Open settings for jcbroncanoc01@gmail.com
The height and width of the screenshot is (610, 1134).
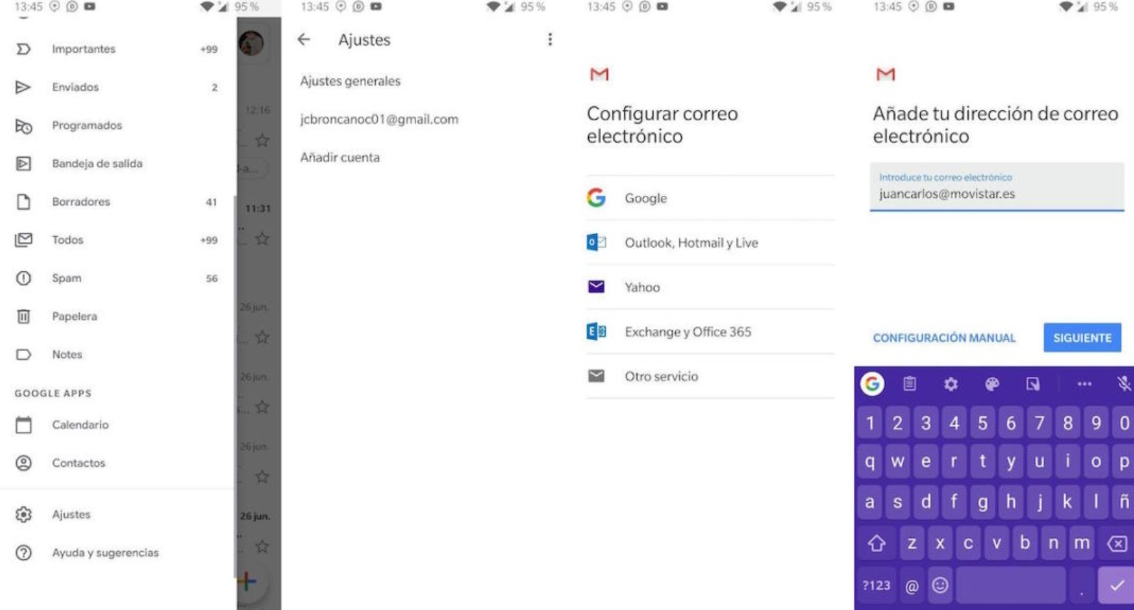pyautogui.click(x=379, y=120)
